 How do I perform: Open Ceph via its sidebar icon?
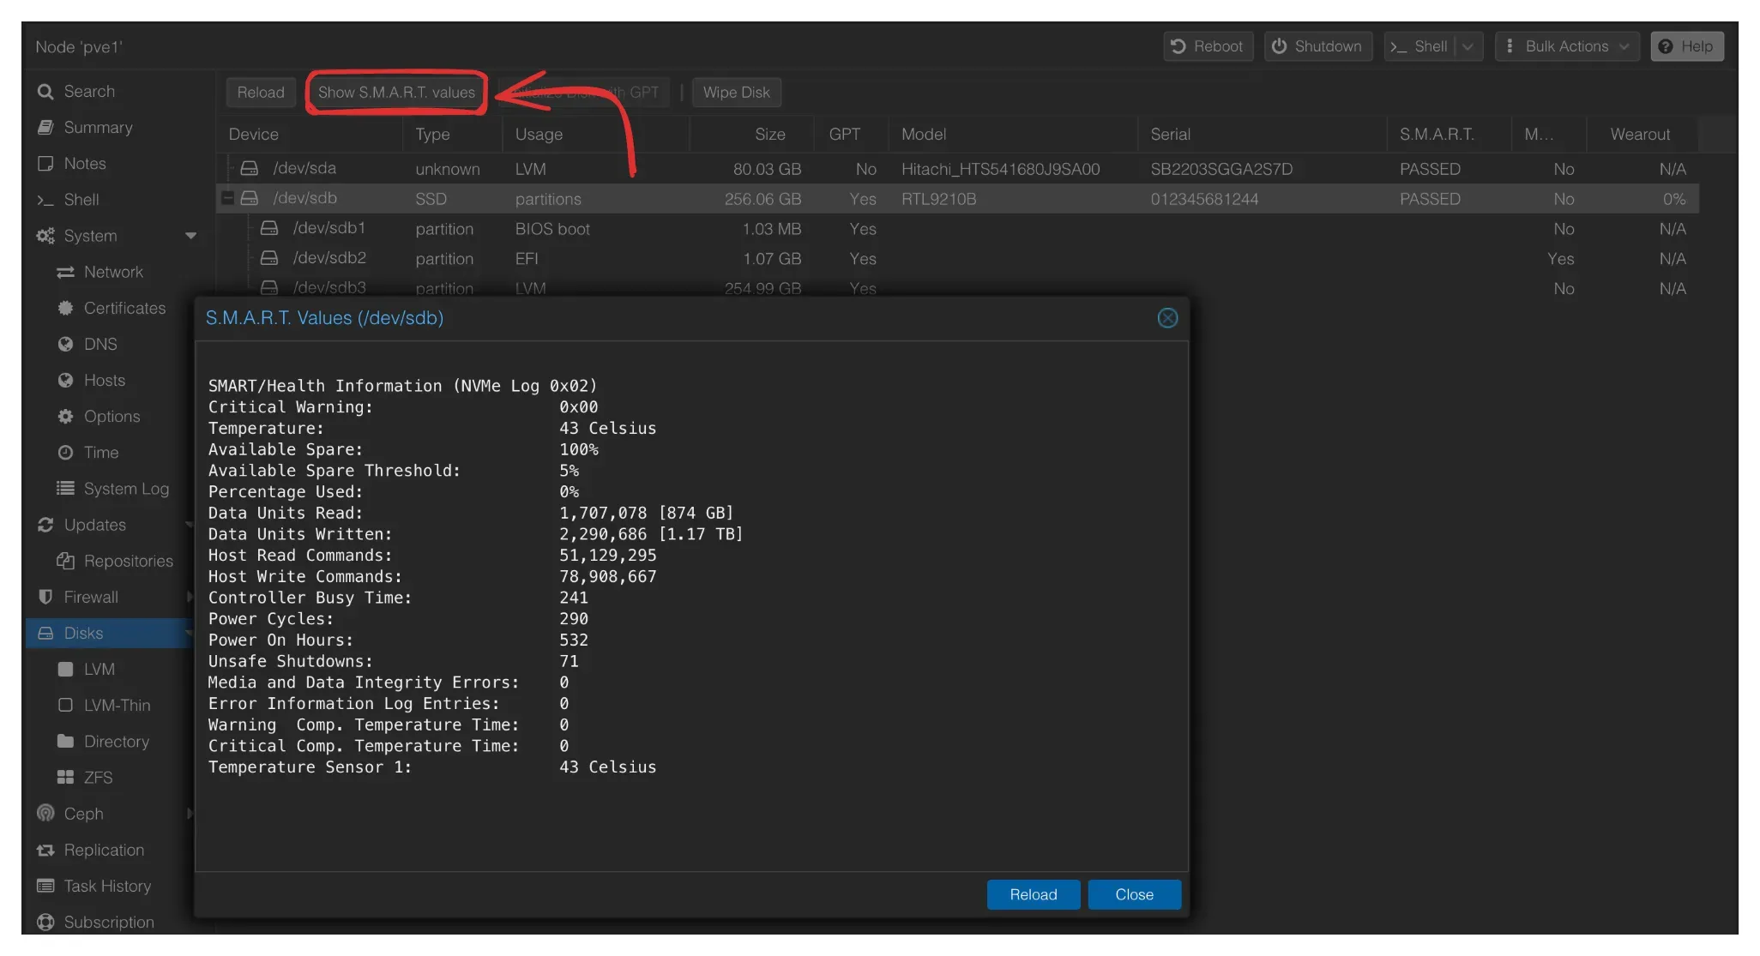[x=45, y=814]
